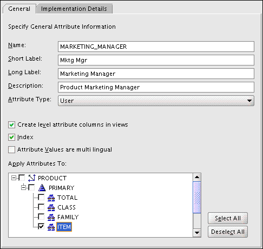Select the highlighted ITEM tree label

coord(64,227)
